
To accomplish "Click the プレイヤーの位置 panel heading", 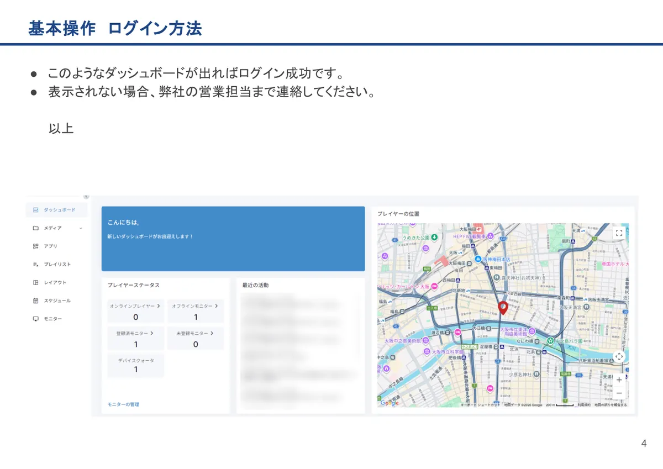I will pyautogui.click(x=398, y=214).
